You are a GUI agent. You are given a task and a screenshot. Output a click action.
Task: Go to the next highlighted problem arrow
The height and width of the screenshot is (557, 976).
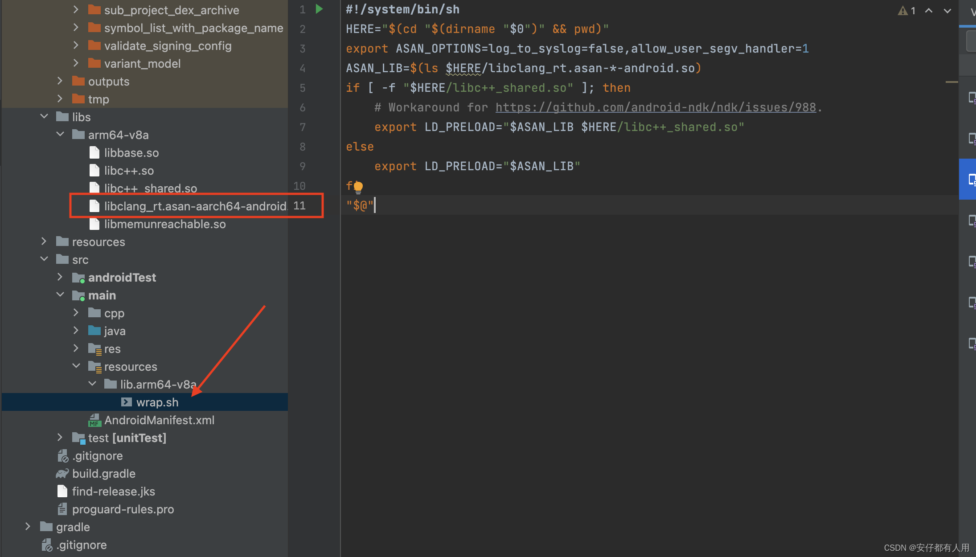point(947,11)
